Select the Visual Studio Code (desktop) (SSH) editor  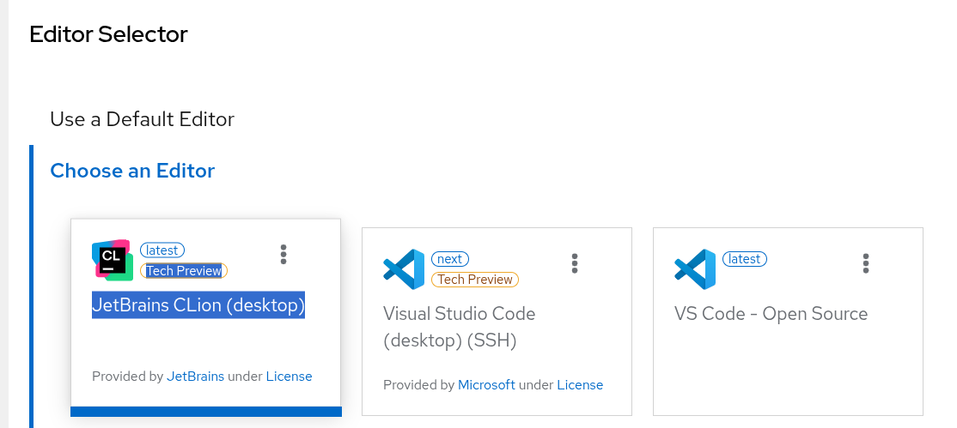[459, 327]
